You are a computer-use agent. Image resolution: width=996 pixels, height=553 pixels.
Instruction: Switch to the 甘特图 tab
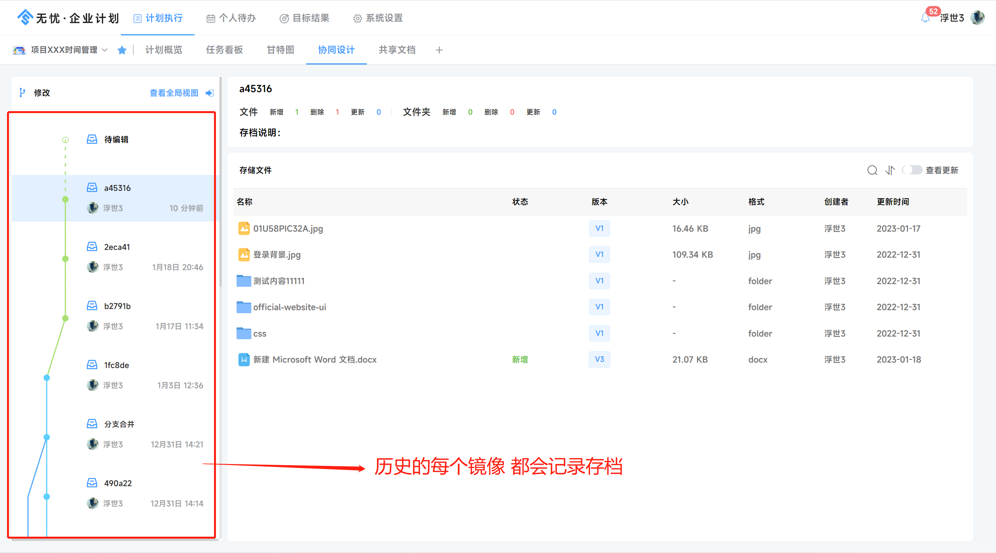280,50
